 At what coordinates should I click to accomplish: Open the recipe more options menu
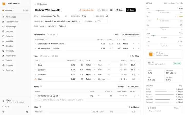(x=139, y=10)
